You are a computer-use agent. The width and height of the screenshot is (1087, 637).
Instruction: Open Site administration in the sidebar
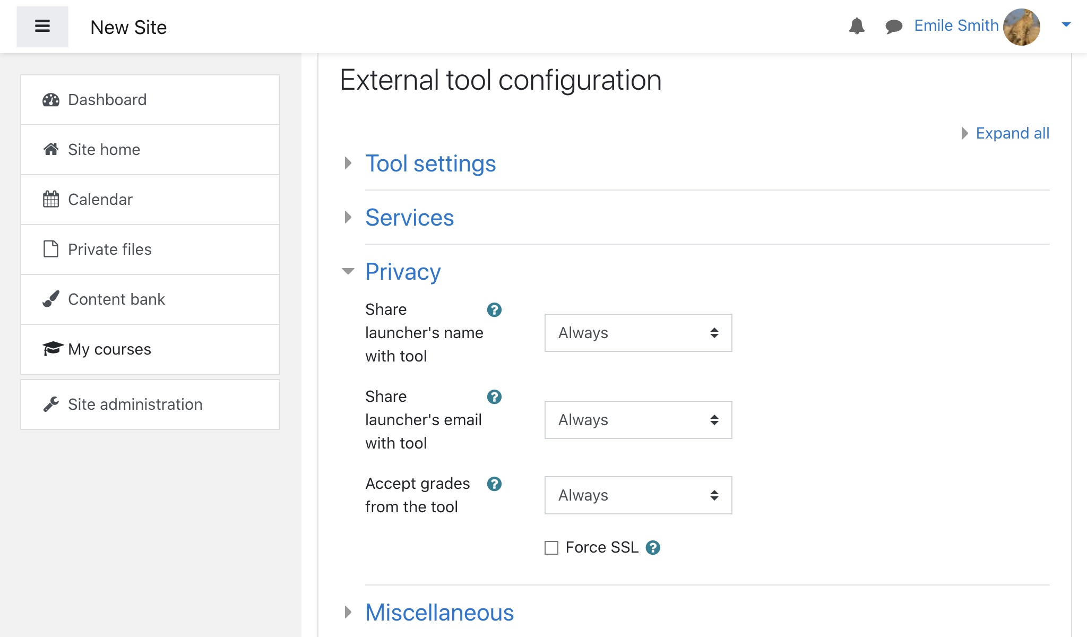click(135, 404)
